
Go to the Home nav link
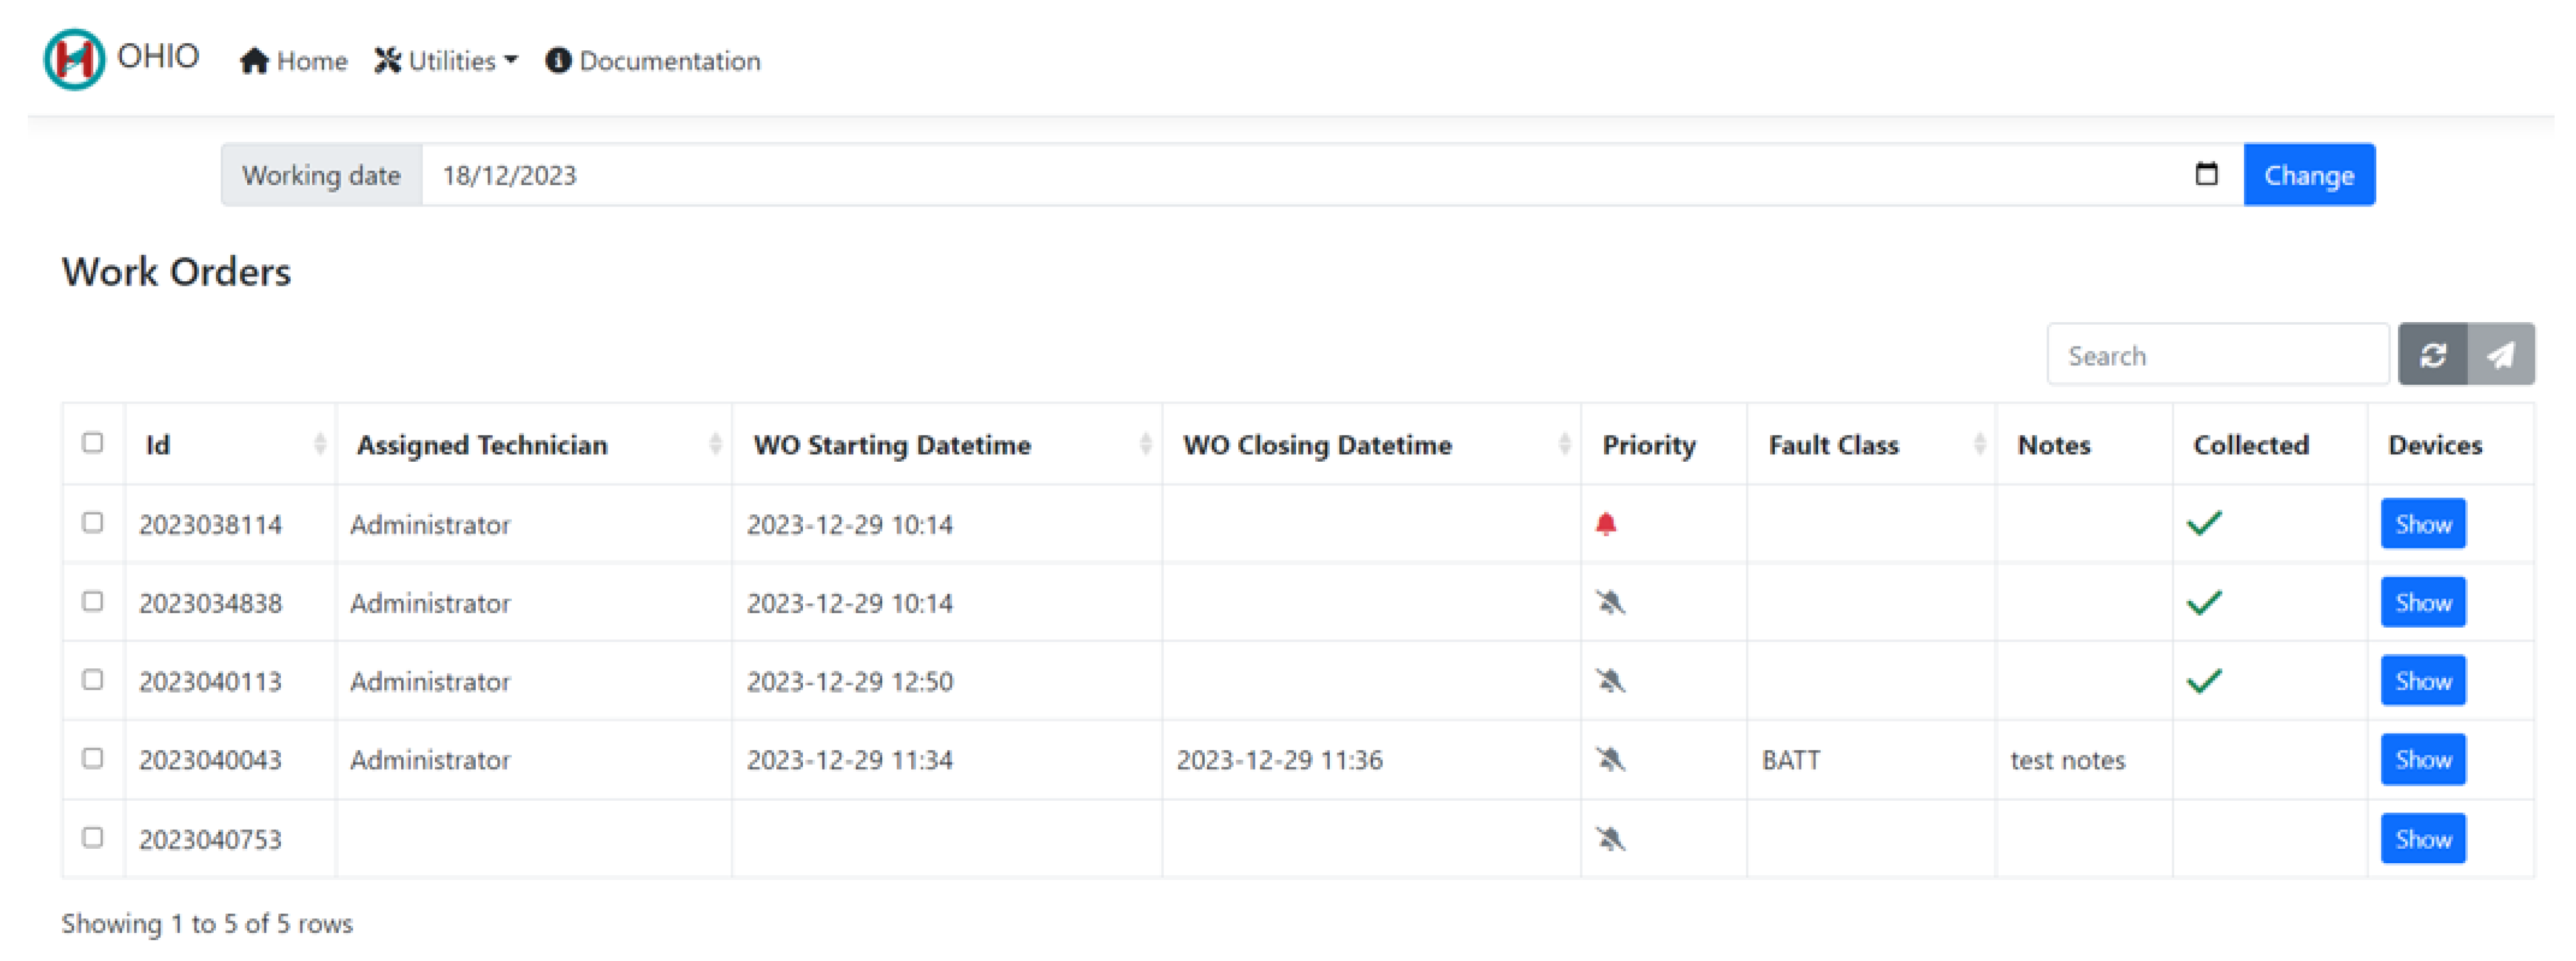tap(294, 61)
